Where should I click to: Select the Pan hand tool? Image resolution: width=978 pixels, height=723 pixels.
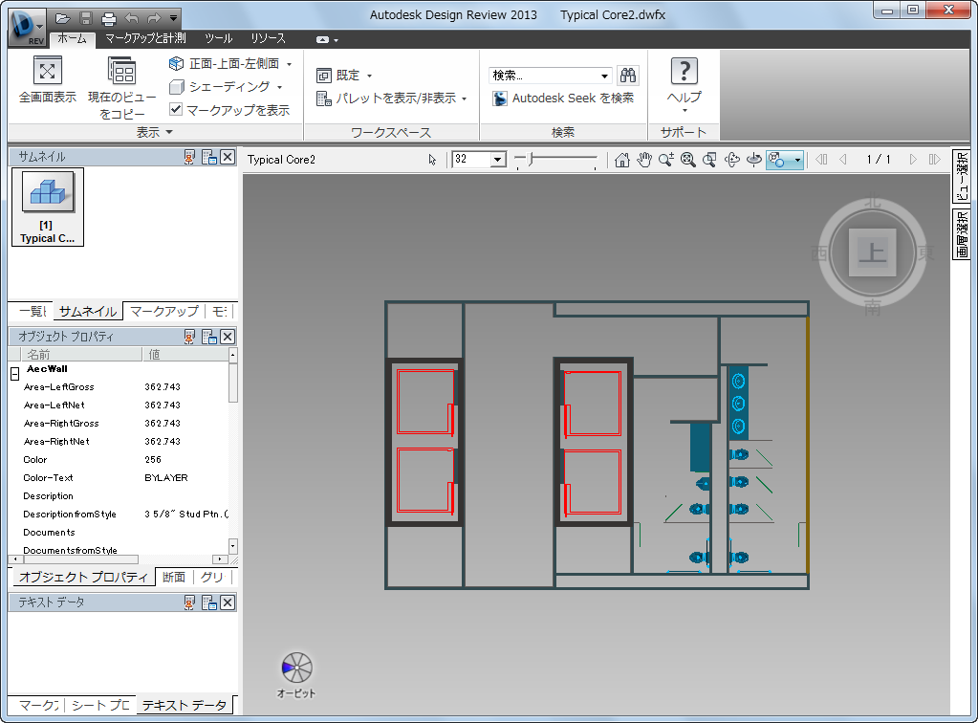[643, 160]
